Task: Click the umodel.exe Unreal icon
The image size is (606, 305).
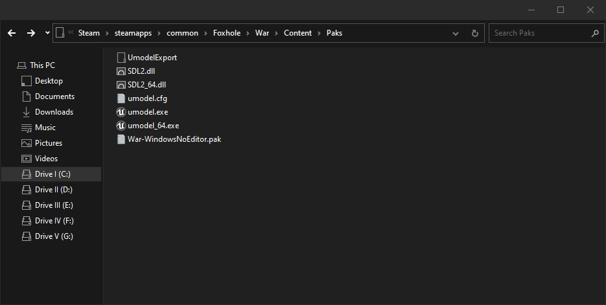Action: (121, 112)
